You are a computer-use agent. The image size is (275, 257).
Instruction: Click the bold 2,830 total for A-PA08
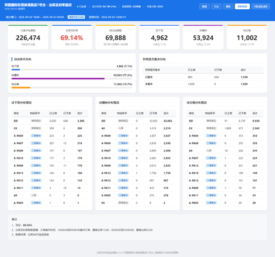pyautogui.click(x=167, y=143)
